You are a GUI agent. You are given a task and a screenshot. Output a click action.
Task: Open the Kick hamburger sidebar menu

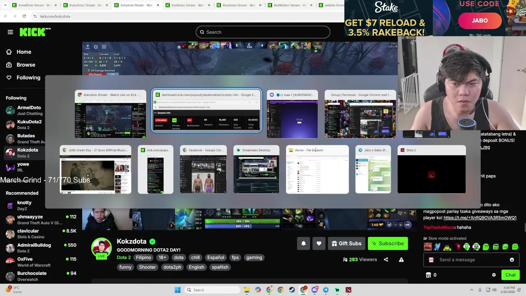(x=10, y=32)
